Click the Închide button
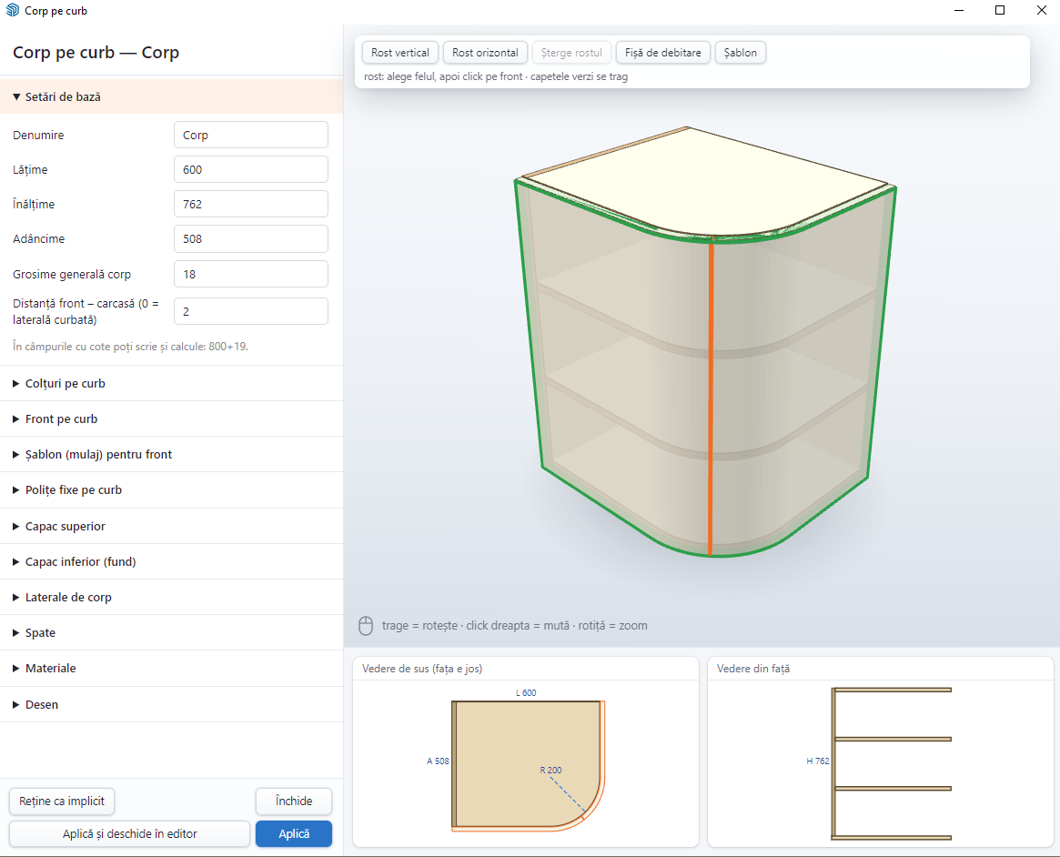This screenshot has width=1060, height=857. point(294,801)
